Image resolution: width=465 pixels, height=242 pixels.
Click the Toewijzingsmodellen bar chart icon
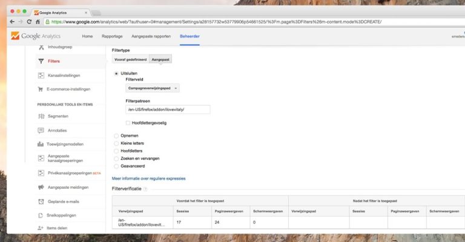click(x=41, y=144)
